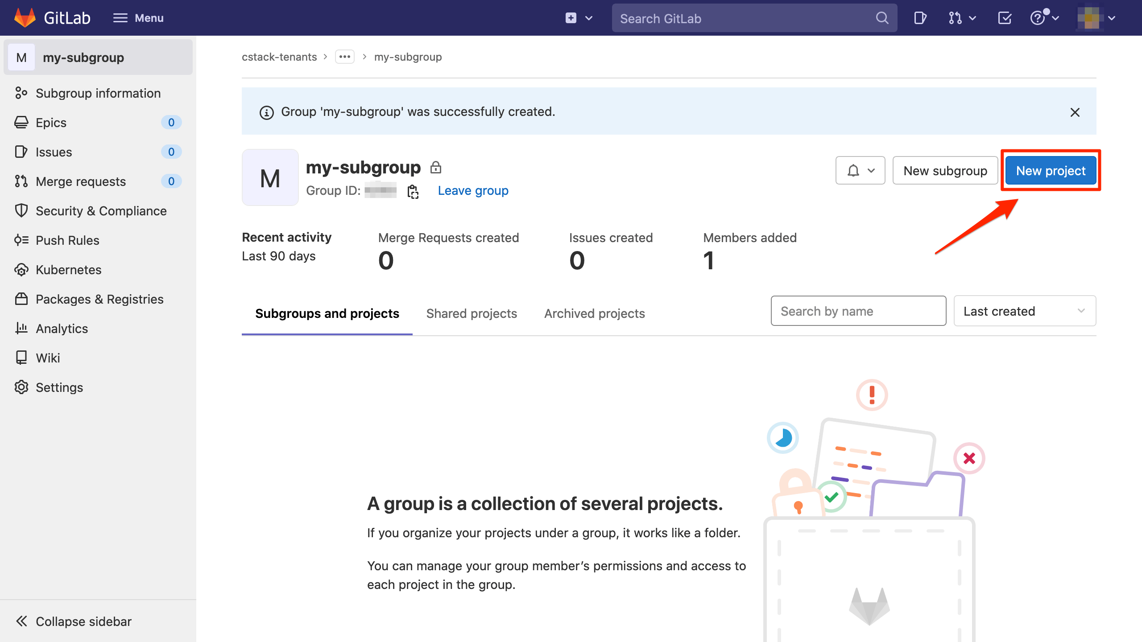Open Kubernetes in the sidebar
The image size is (1142, 642).
point(68,270)
